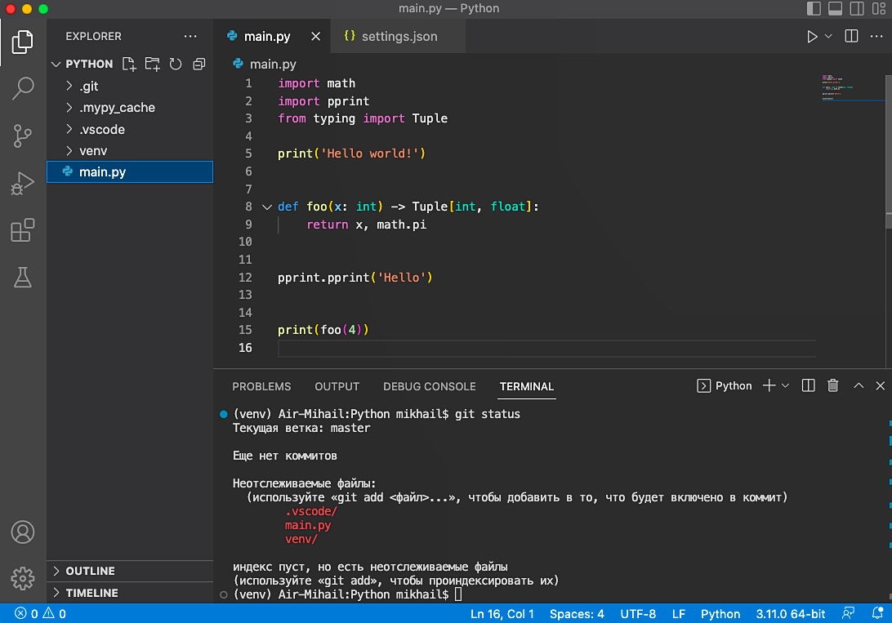This screenshot has width=892, height=623.
Task: Switch to the PROBLEMS panel tab
Action: pos(261,386)
